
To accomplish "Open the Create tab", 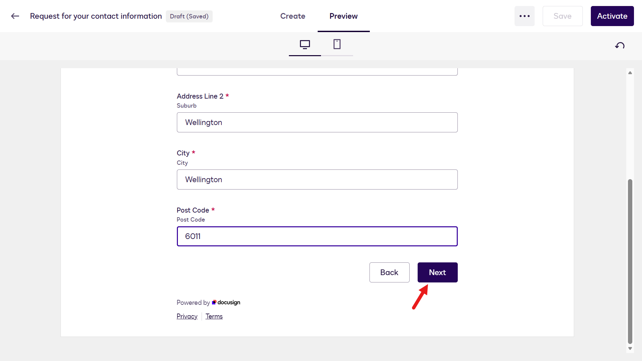I will coord(293,16).
